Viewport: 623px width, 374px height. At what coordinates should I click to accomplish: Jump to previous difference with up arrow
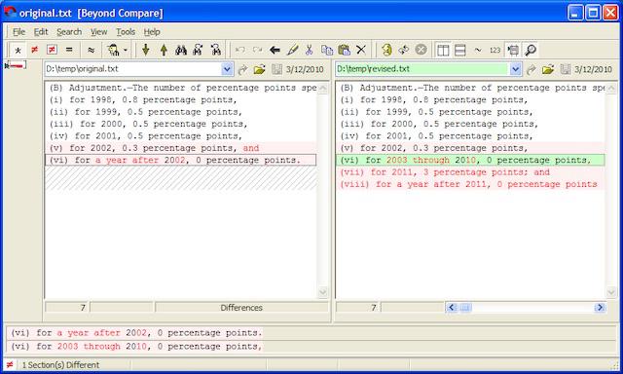[x=164, y=50]
